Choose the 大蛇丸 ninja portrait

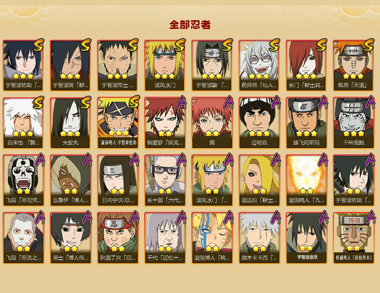(70, 123)
